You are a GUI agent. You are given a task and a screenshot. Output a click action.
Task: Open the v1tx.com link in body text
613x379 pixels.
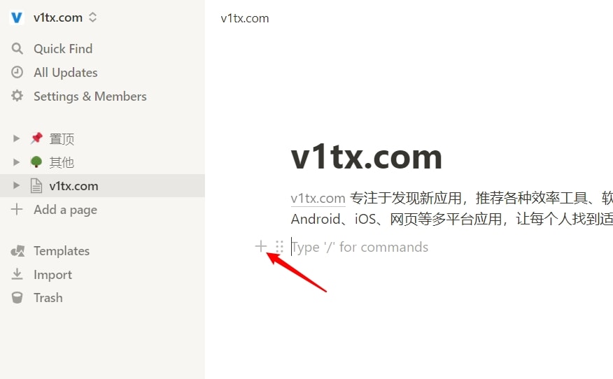click(318, 198)
